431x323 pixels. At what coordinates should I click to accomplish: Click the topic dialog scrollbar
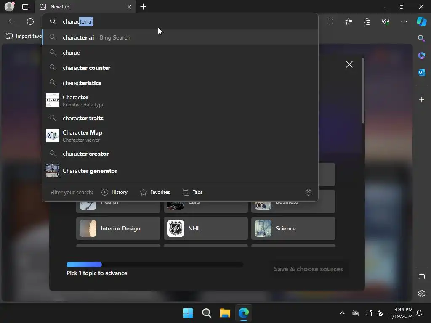pos(363,91)
